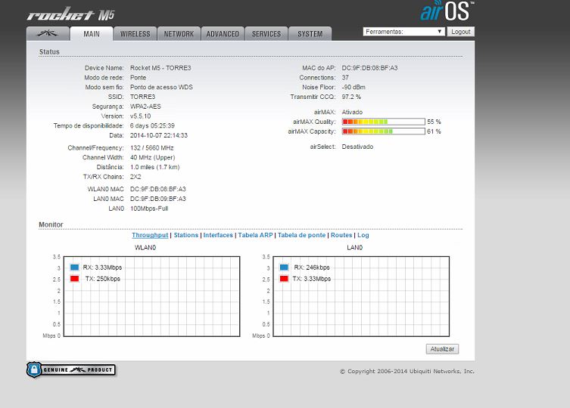Open the Stations monitor link

[x=185, y=235]
